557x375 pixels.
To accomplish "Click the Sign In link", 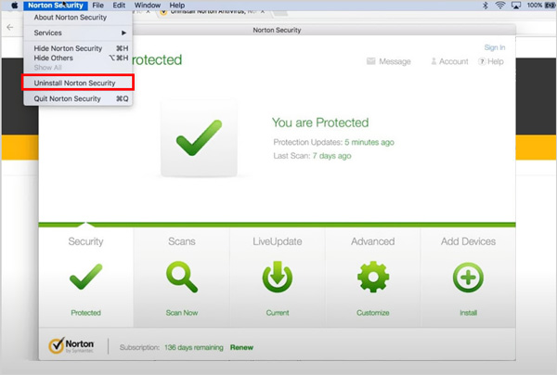I will coord(495,47).
